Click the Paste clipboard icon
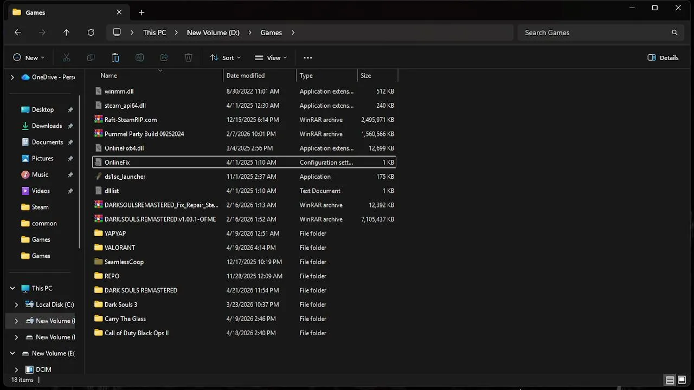The width and height of the screenshot is (694, 390). pyautogui.click(x=115, y=57)
